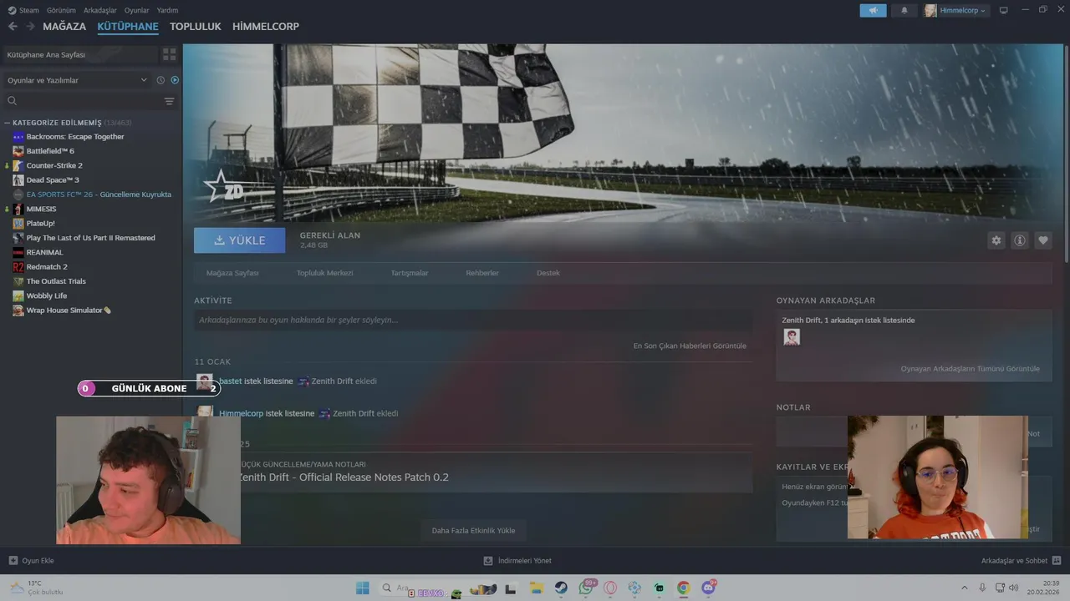The height and width of the screenshot is (601, 1070).
Task: Toggle the ready-to-play filter icon
Action: [x=175, y=80]
